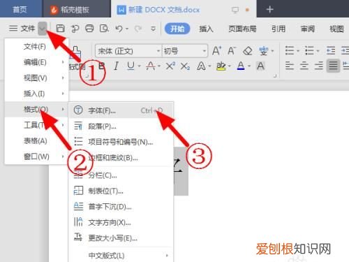Open the 稻壳模板 tab
Image resolution: width=349 pixels, height=262 pixels.
[76, 9]
